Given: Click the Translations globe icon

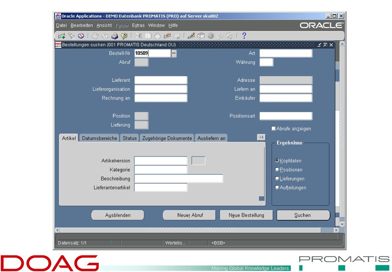Looking at the screenshot, I should tap(211, 36).
